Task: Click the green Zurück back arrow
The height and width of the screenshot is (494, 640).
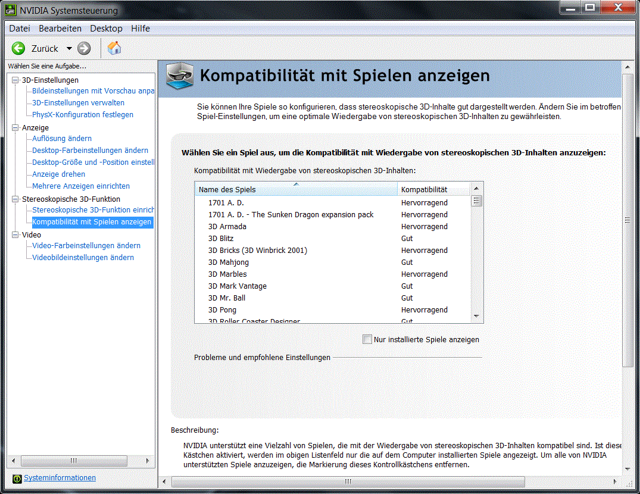Action: click(x=18, y=49)
